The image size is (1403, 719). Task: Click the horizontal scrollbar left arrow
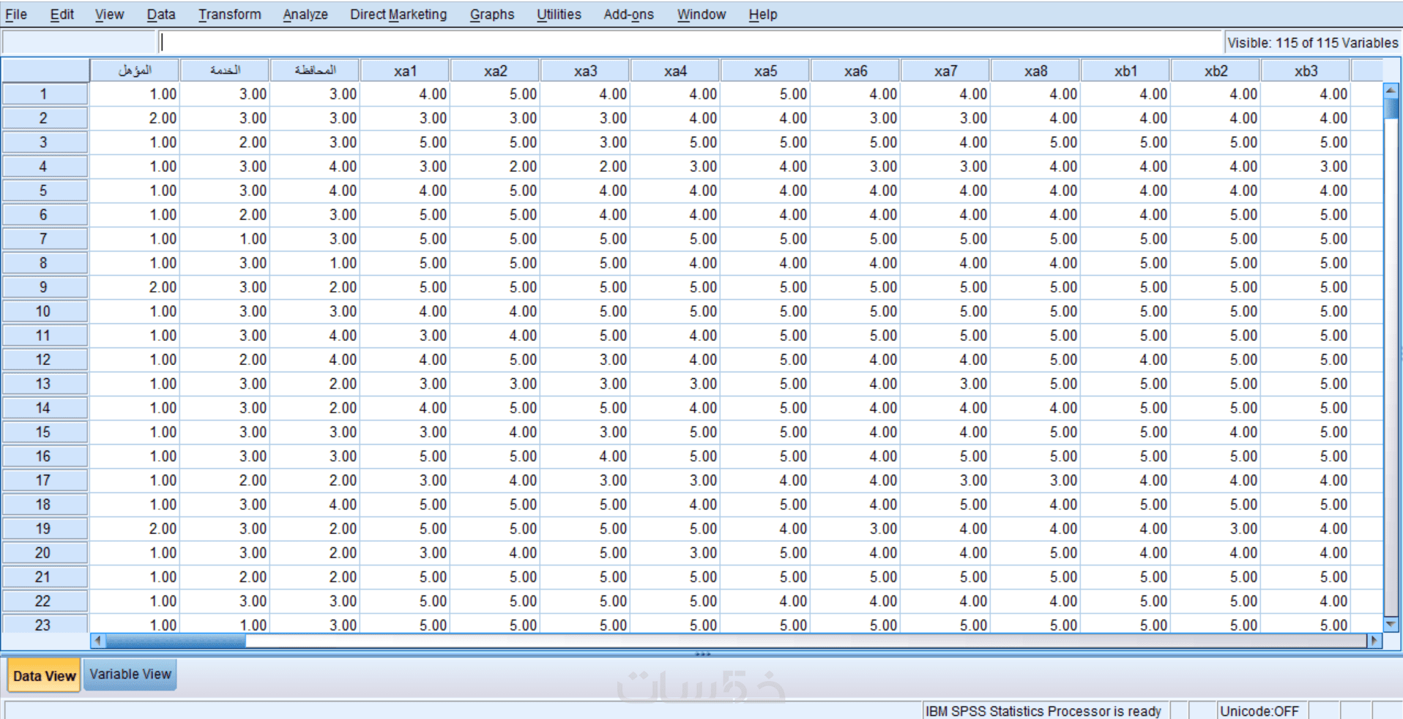(97, 641)
